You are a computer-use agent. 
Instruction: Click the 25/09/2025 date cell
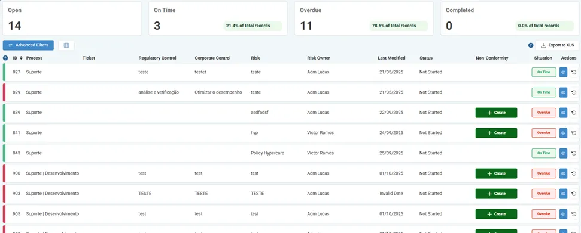392,153
